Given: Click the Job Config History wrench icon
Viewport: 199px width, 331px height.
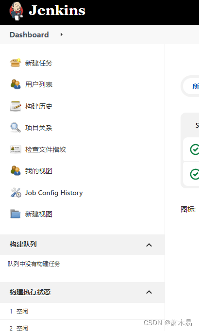Looking at the screenshot, I should click(x=16, y=193).
